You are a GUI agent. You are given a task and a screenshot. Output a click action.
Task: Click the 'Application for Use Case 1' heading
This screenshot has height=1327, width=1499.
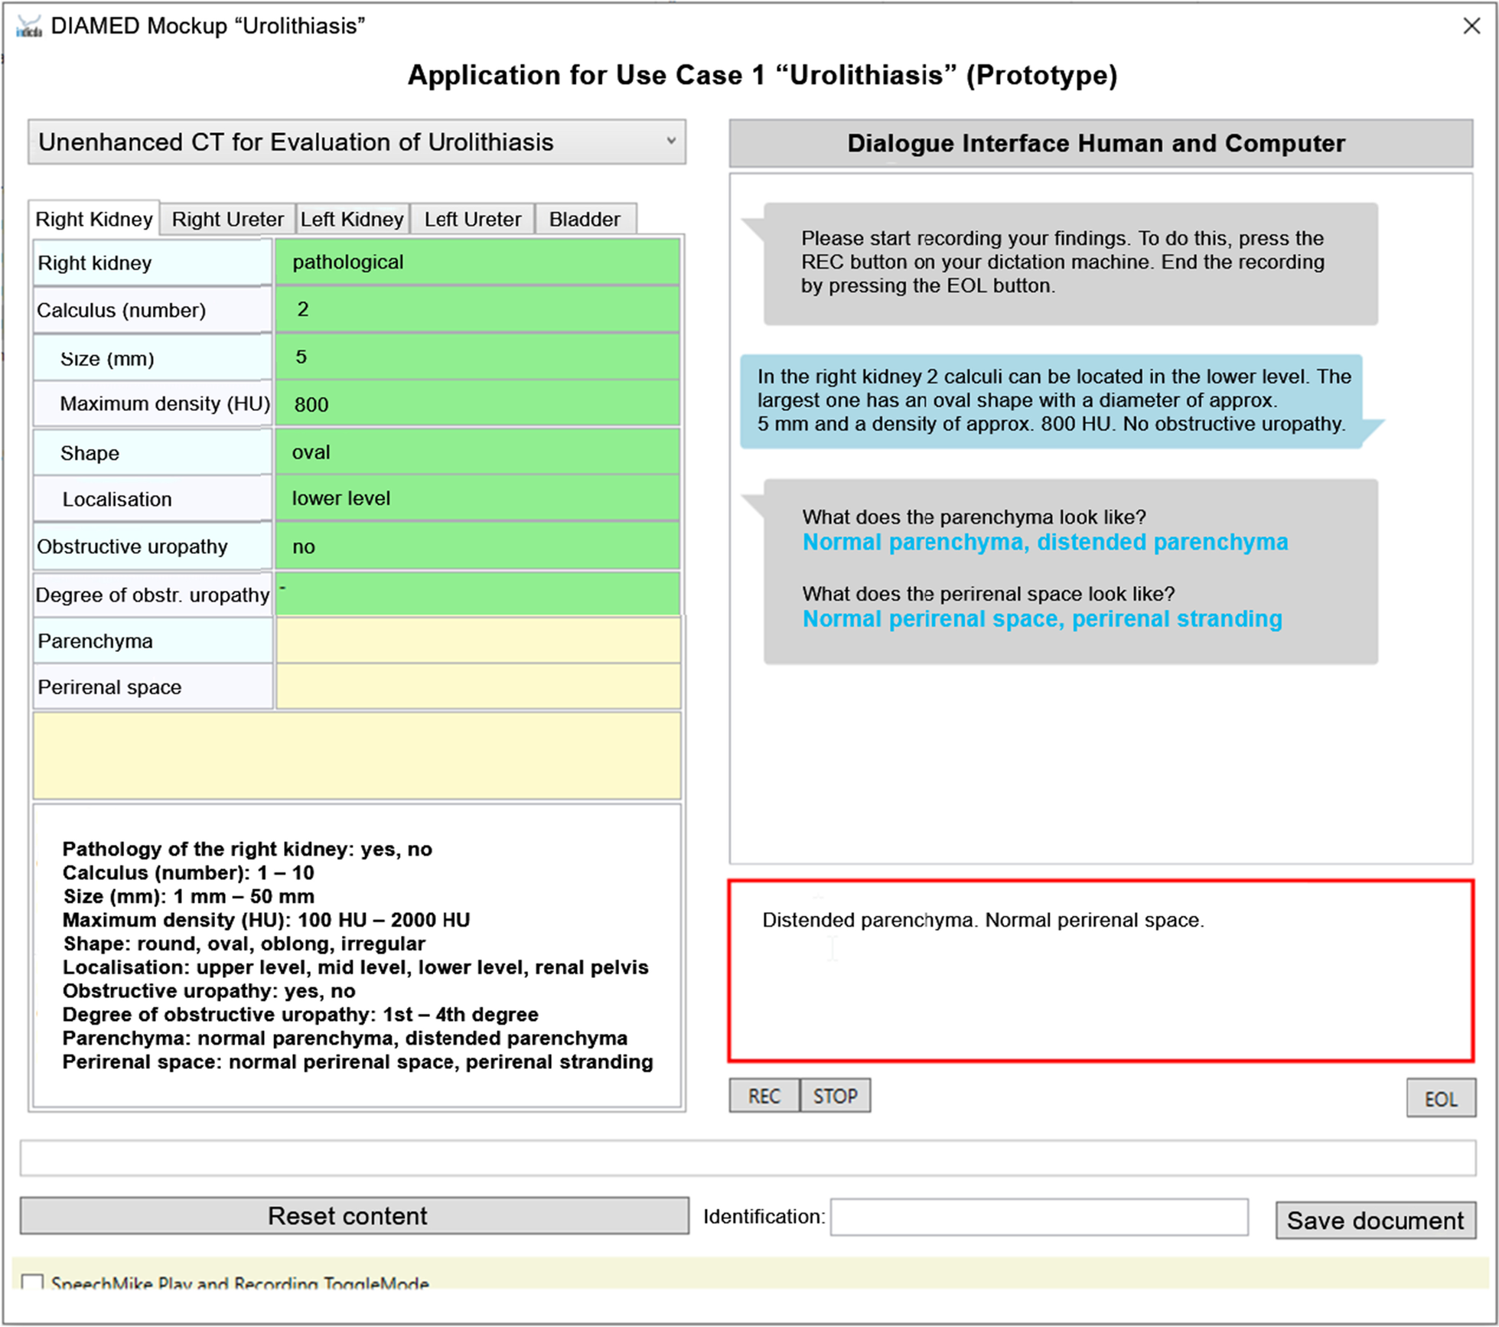(x=762, y=75)
